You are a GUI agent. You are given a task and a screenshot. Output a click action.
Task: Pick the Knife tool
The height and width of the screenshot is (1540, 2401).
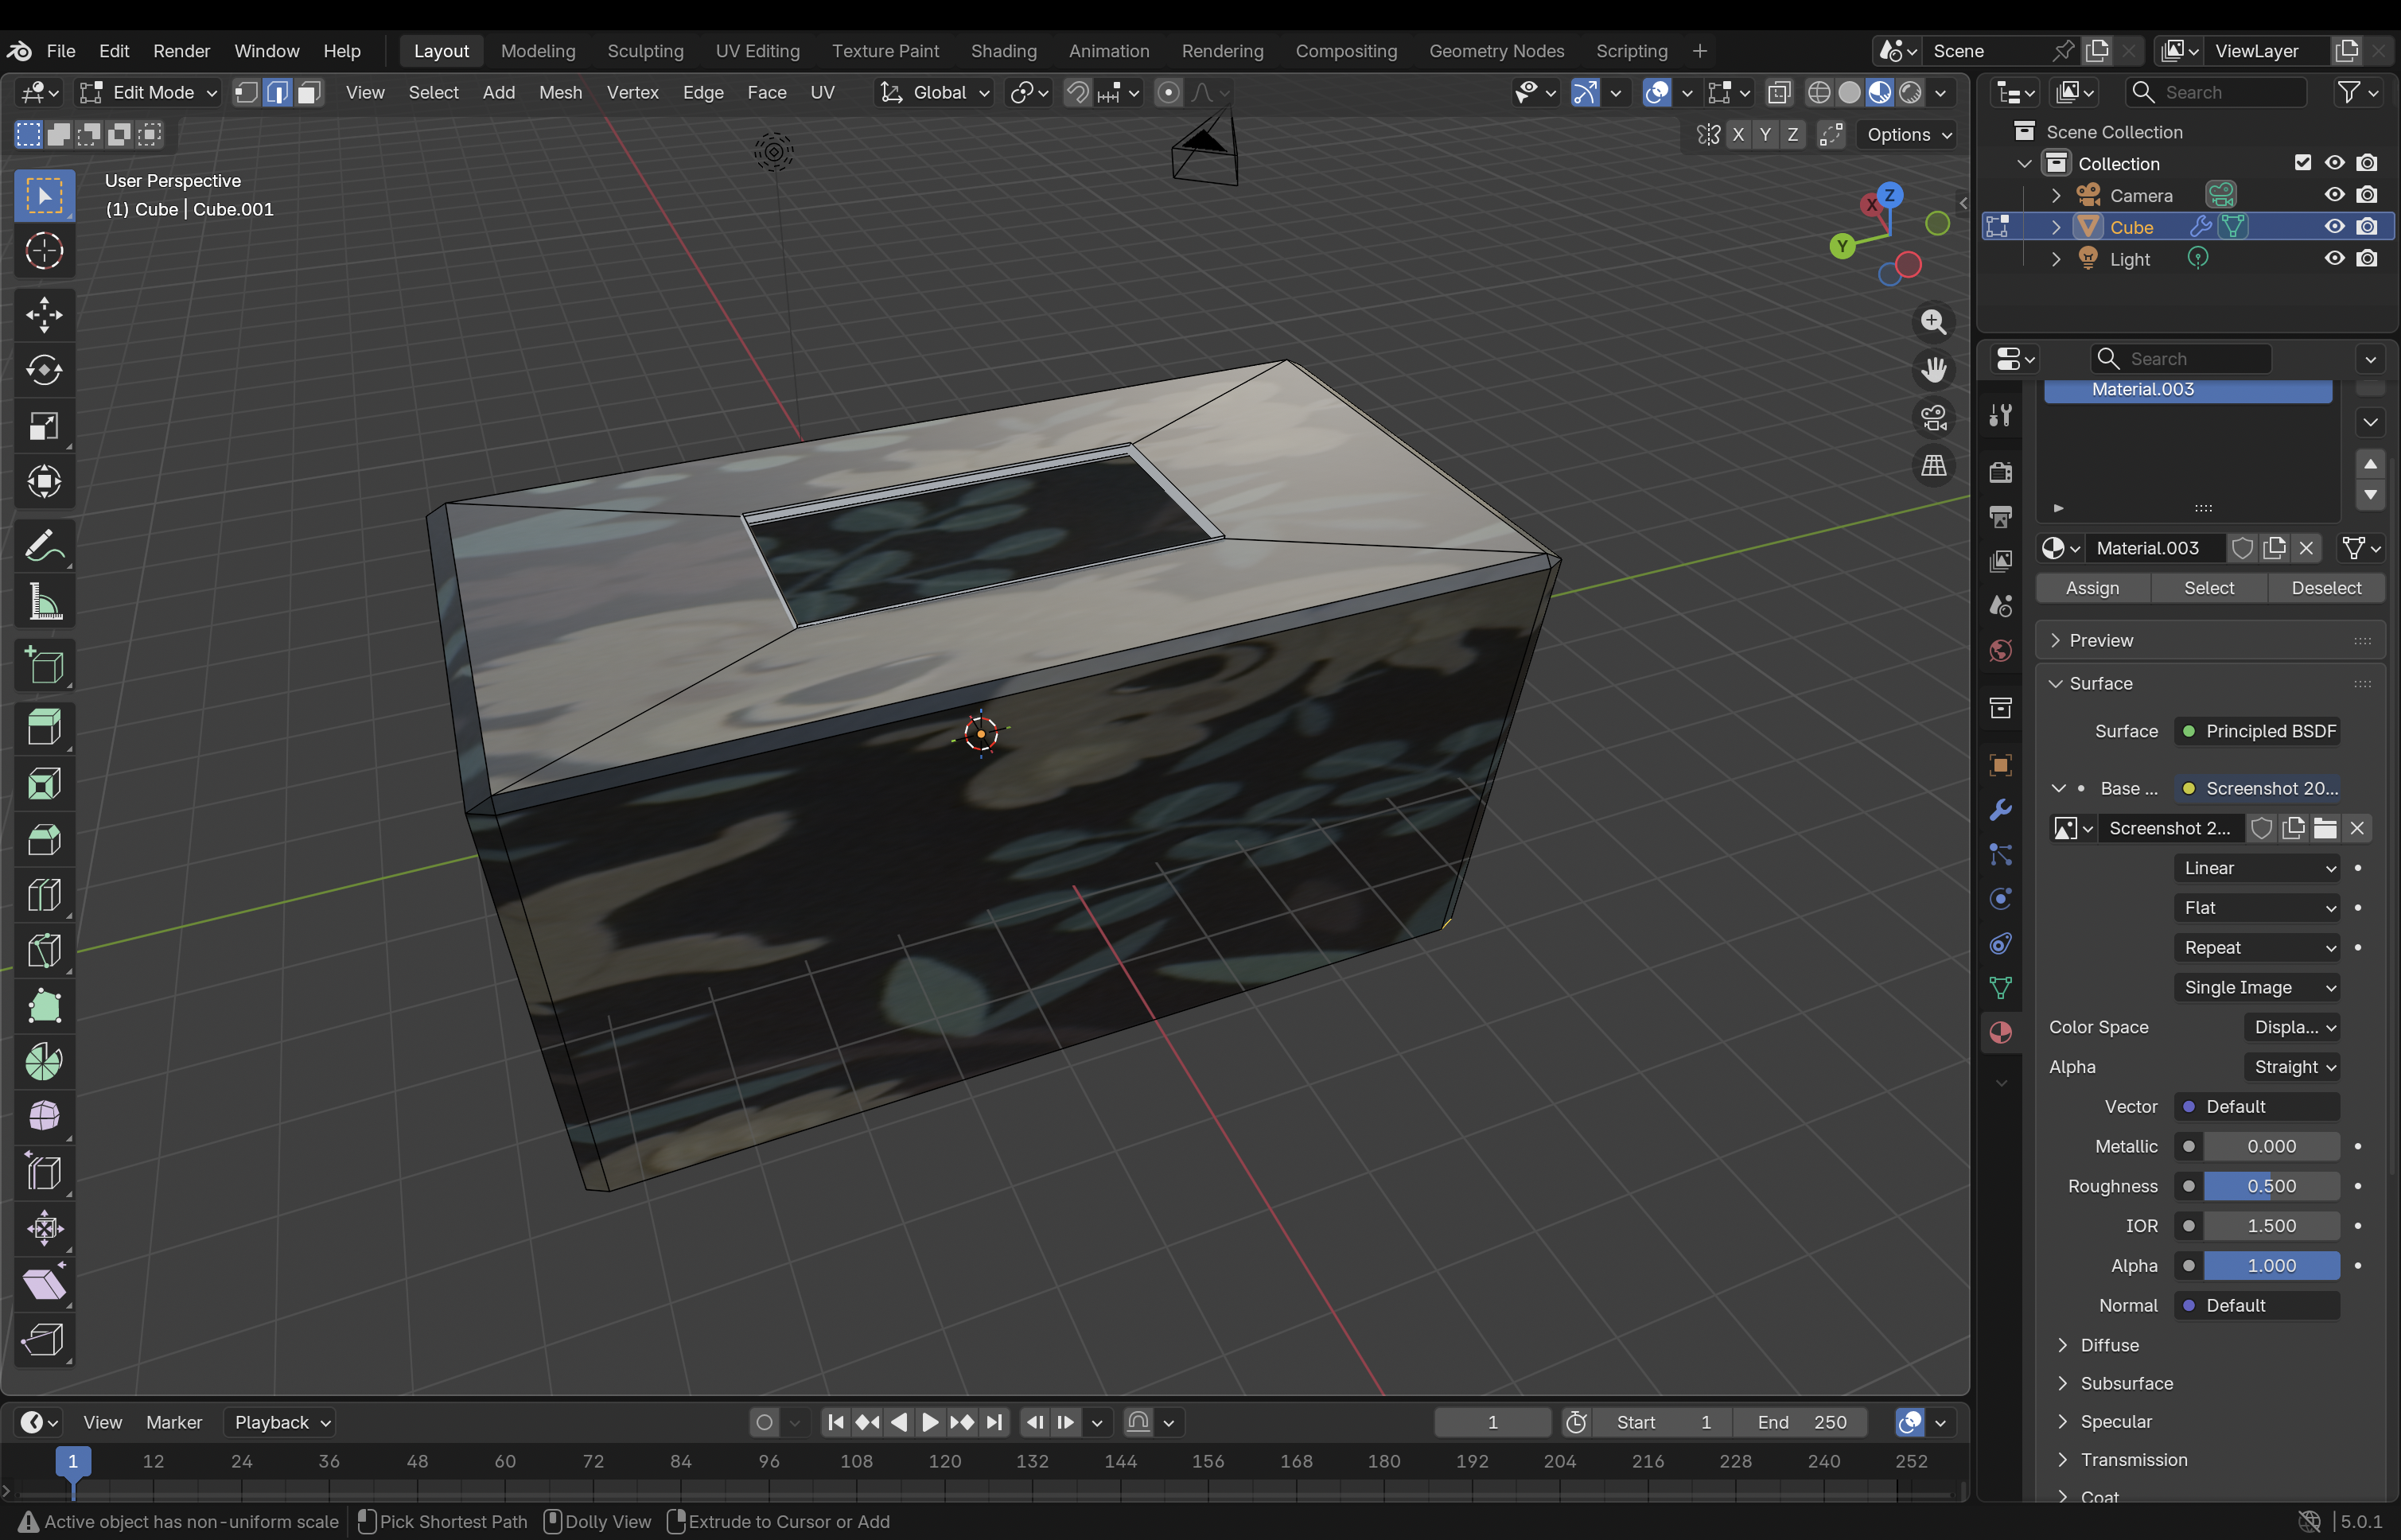[x=44, y=951]
